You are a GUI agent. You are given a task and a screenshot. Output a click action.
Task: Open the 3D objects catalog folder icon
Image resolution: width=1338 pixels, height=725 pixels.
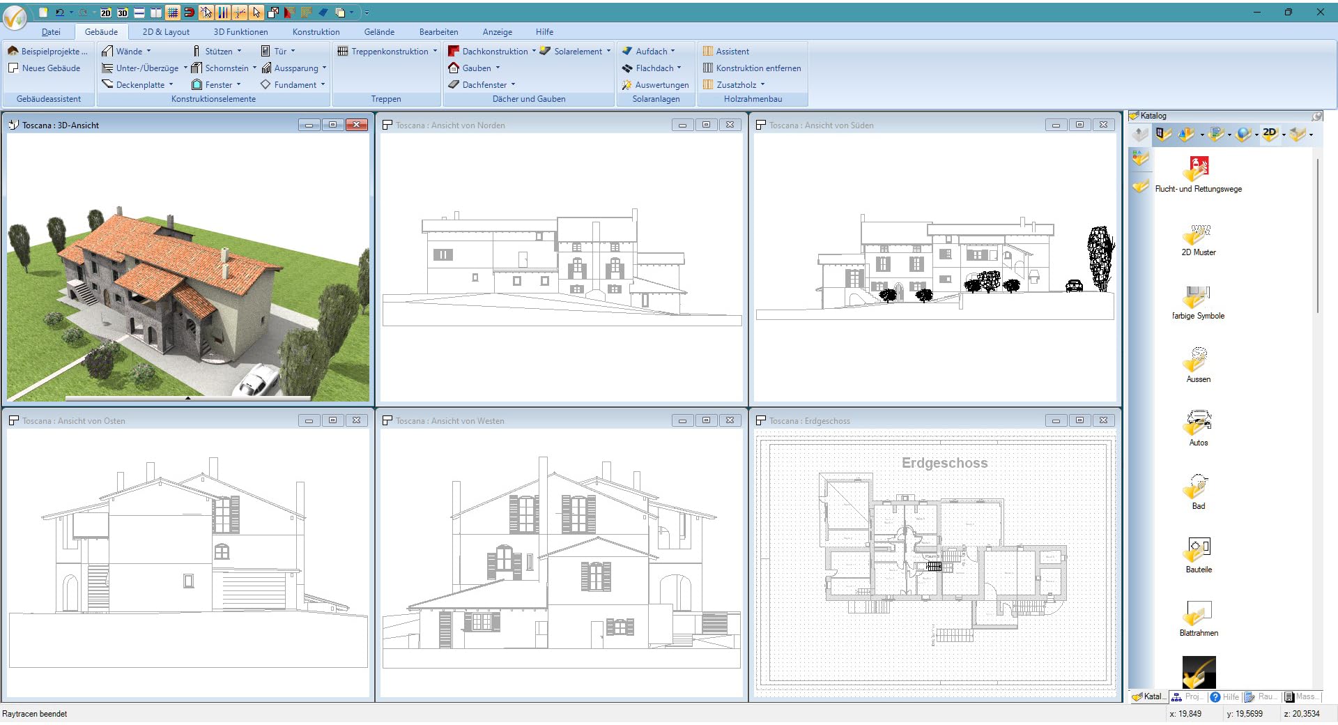click(1186, 135)
